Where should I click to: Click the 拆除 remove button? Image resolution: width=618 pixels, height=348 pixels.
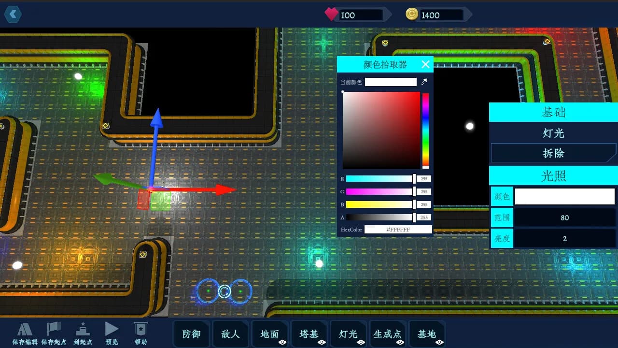click(553, 153)
